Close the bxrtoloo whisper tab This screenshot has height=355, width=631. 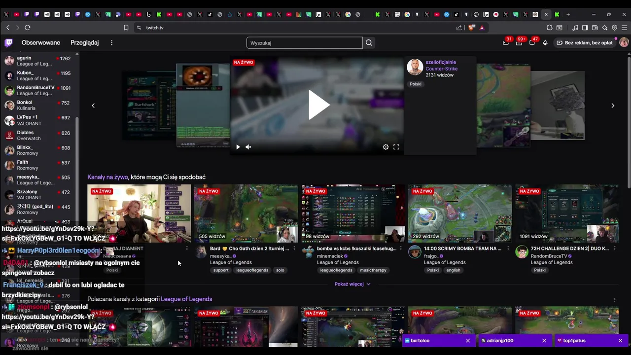[468, 341]
